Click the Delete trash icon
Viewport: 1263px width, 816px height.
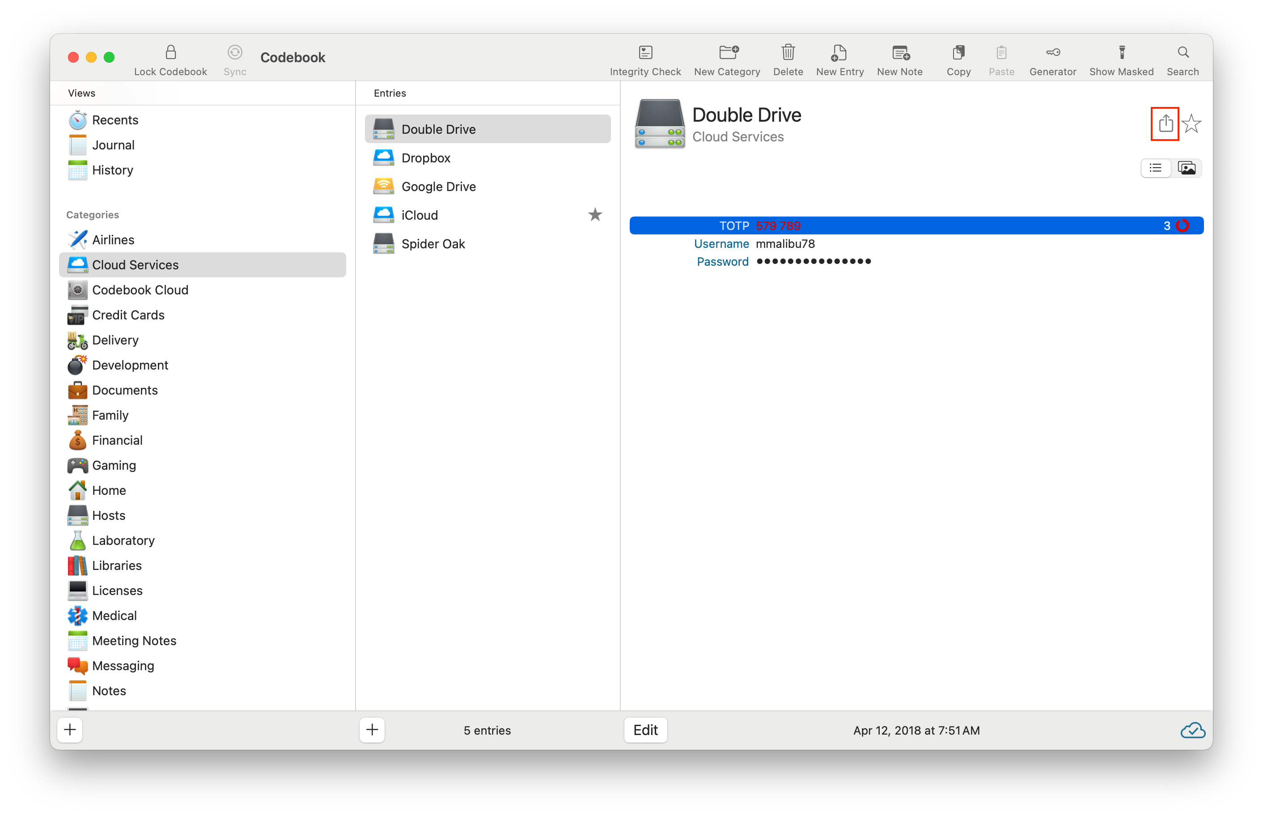point(788,52)
